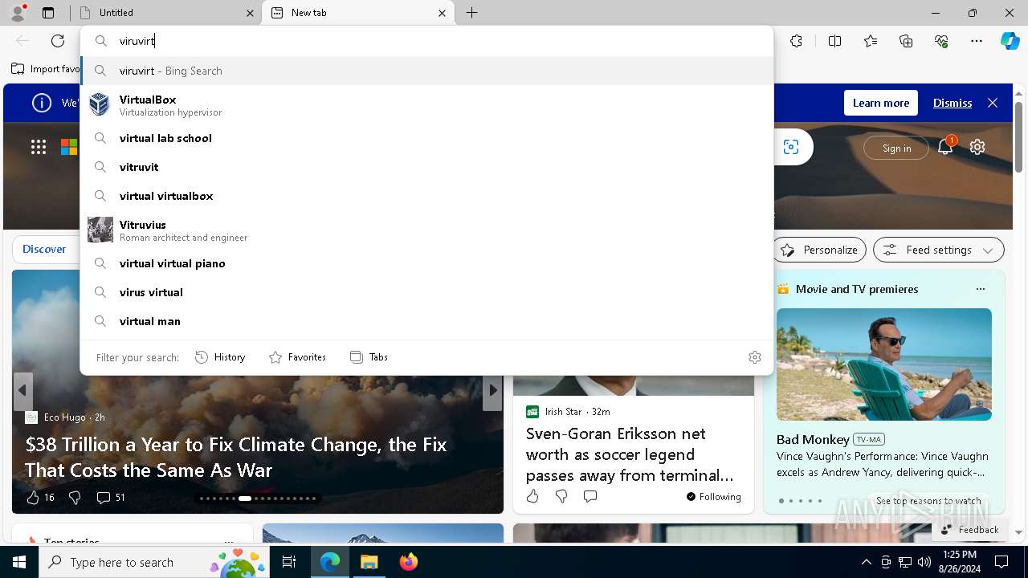The image size is (1028, 578).
Task: Open the Import favorites bookmark
Action: click(46, 69)
